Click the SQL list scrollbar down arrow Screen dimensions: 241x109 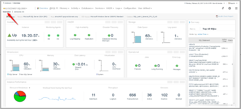pyautogui.click(x=234, y=103)
